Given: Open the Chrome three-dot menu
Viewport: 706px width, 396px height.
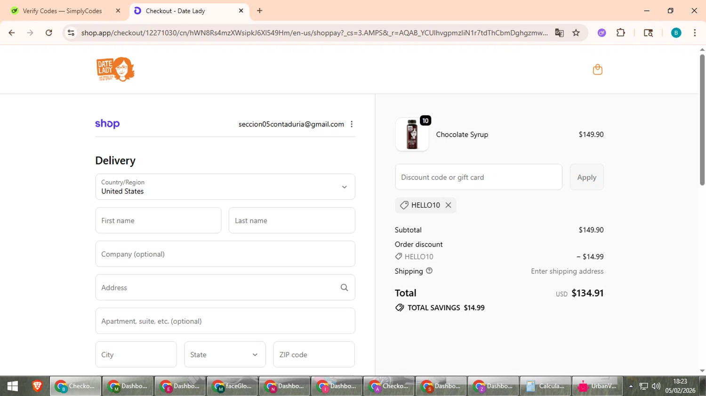Looking at the screenshot, I should [695, 33].
